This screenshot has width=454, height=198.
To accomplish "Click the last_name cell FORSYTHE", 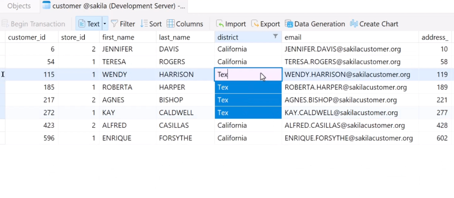I will click(176, 138).
